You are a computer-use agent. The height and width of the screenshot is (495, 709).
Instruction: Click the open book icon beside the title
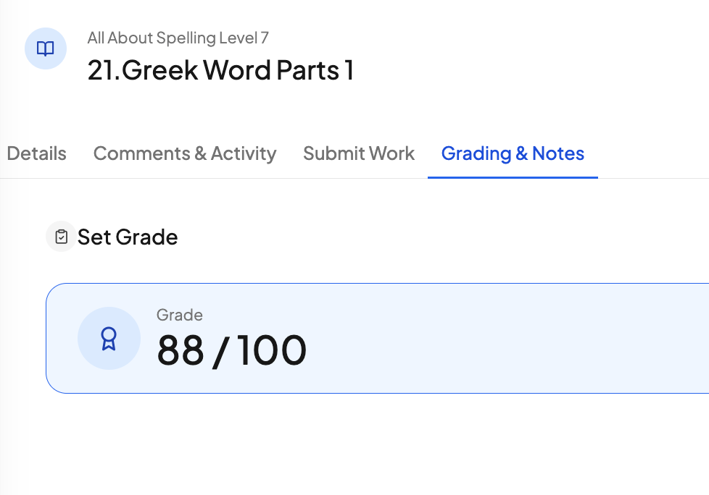[46, 48]
